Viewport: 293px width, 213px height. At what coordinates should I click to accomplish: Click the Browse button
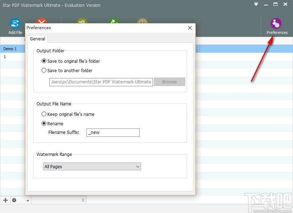pyautogui.click(x=170, y=82)
